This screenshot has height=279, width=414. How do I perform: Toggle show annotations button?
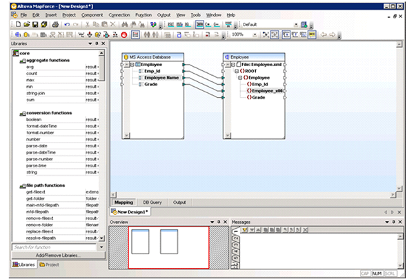click(x=286, y=34)
